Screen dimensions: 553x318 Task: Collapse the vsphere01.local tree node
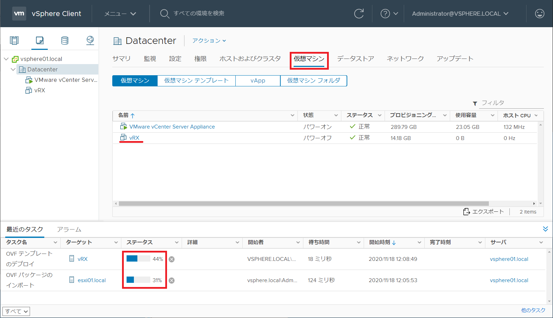tap(6, 59)
